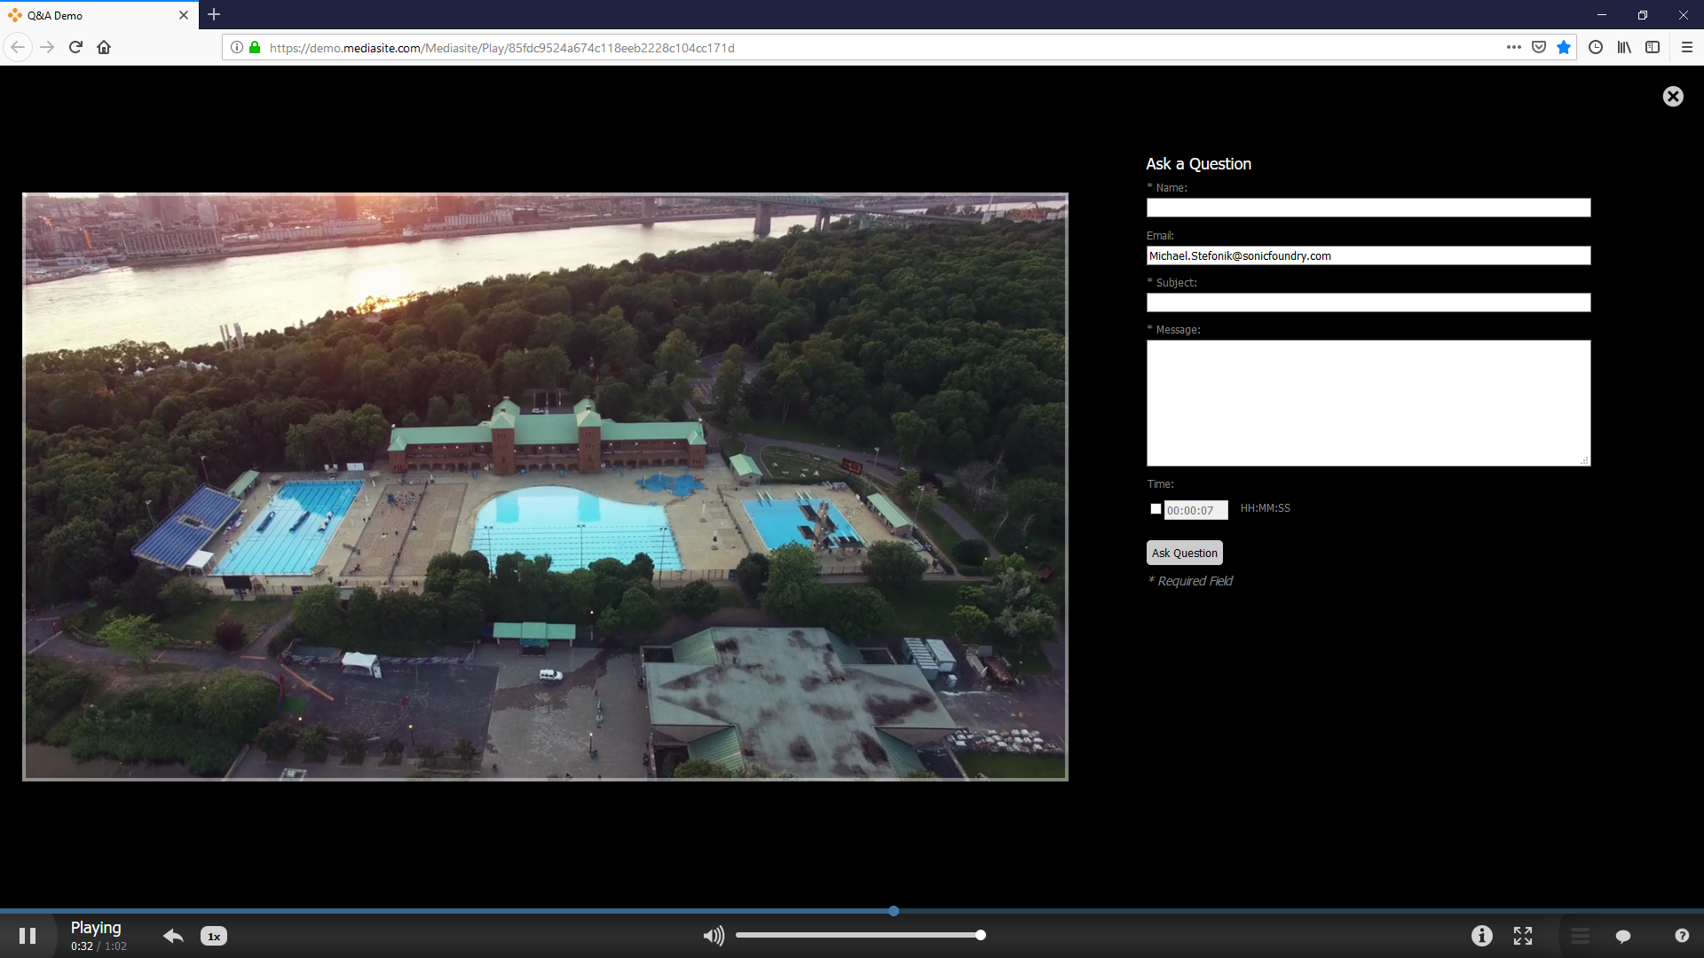1704x958 pixels.
Task: Open the Firefox hamburger menu
Action: point(1687,47)
